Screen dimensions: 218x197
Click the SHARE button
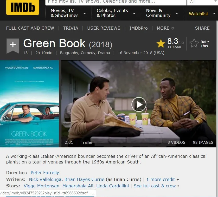point(202,28)
